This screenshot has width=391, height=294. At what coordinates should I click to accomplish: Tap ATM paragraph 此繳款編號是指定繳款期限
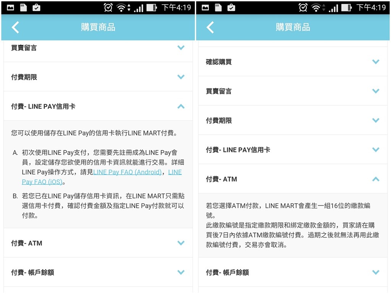click(x=292, y=235)
